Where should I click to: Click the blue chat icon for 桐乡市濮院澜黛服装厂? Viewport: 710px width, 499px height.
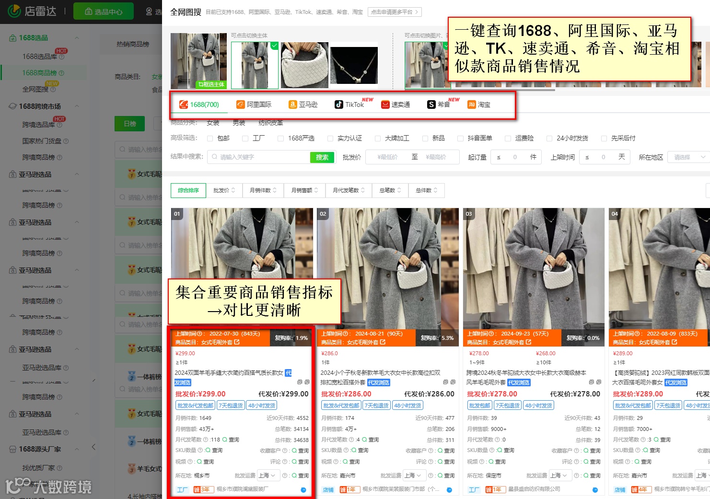[x=303, y=490]
